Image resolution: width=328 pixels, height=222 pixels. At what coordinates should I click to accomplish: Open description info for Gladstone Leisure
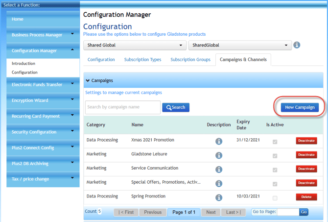point(219,155)
